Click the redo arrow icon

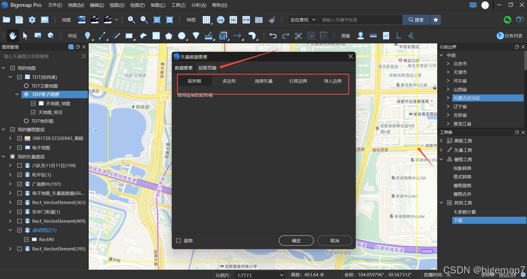286,36
